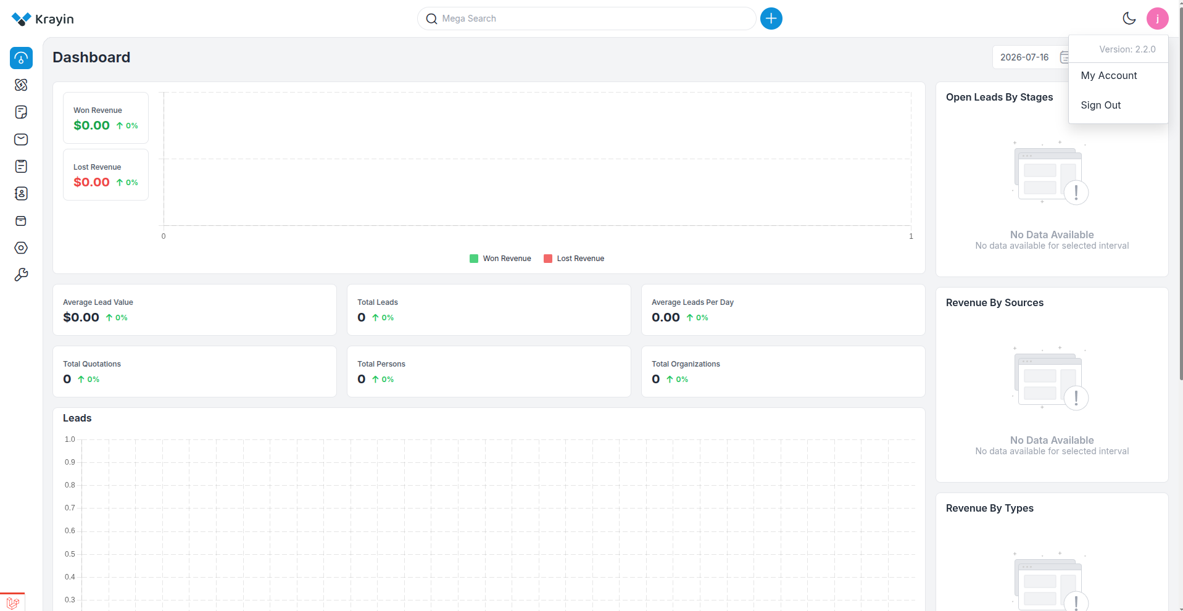Open the Products sidebar icon

(x=21, y=221)
